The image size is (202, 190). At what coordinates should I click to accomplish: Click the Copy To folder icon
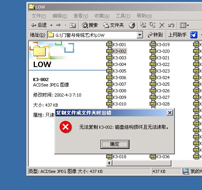click(153, 25)
